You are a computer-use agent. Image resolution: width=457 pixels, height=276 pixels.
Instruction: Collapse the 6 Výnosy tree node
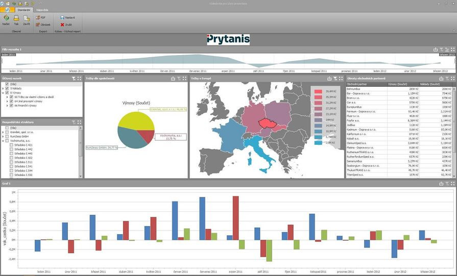3,92
